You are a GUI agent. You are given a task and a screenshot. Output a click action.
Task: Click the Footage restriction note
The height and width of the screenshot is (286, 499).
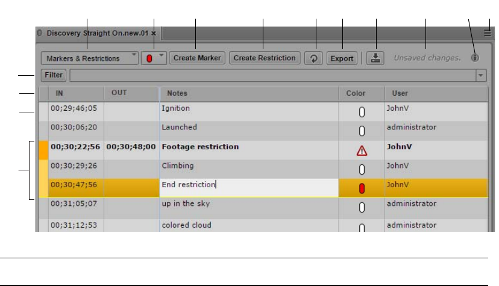click(x=200, y=147)
